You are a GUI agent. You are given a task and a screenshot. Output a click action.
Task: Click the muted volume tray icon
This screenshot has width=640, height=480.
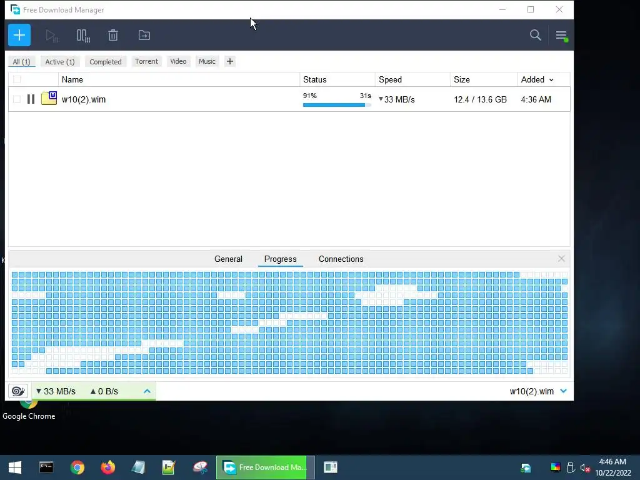pos(585,467)
